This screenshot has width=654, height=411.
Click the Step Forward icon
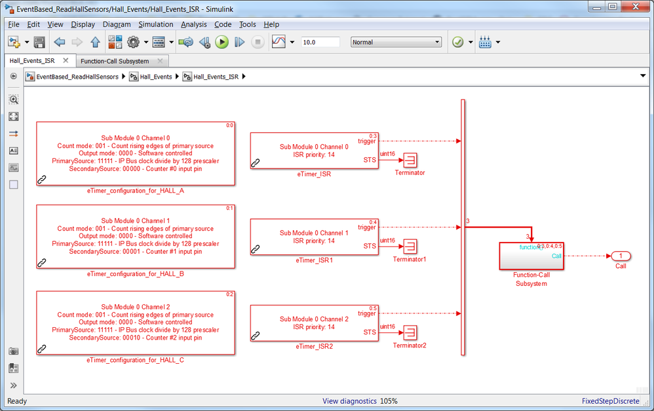coord(239,42)
